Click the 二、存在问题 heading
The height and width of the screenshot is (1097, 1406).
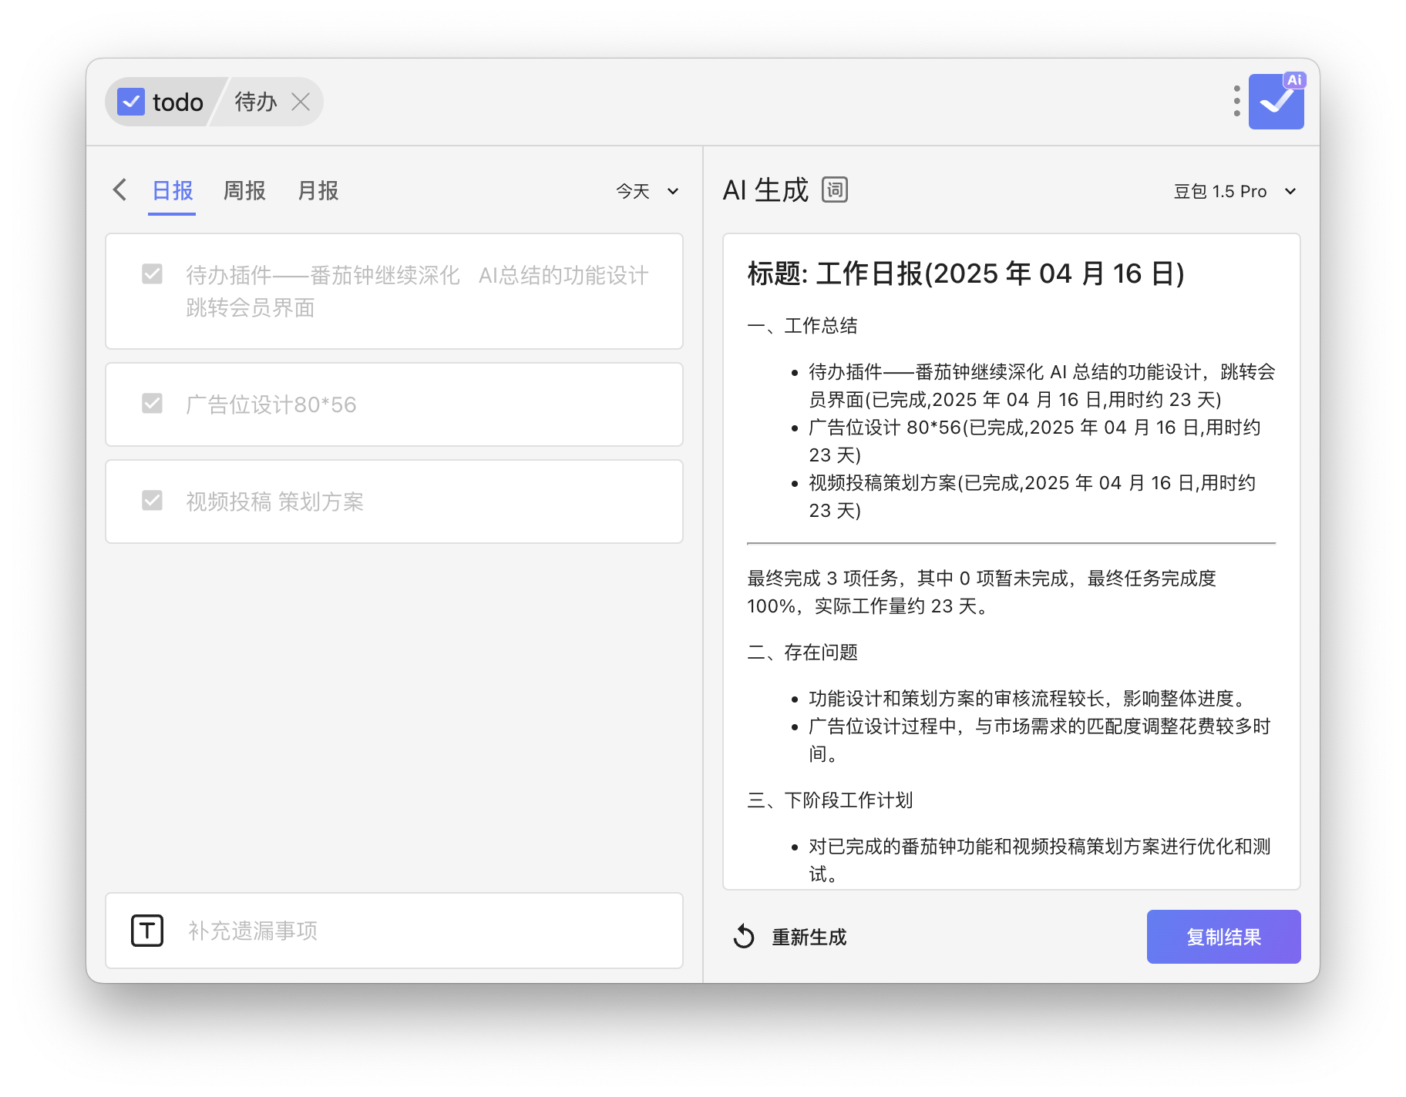tap(802, 652)
